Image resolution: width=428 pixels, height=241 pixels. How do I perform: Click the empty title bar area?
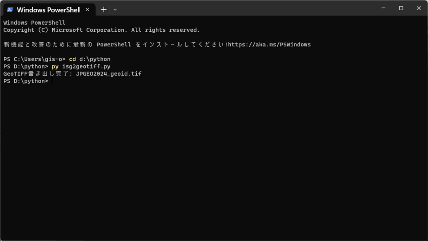click(x=246, y=8)
